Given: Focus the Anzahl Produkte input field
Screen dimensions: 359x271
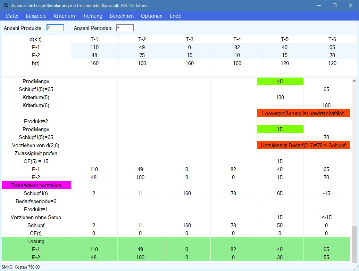Looking at the screenshot, I should coord(55,28).
